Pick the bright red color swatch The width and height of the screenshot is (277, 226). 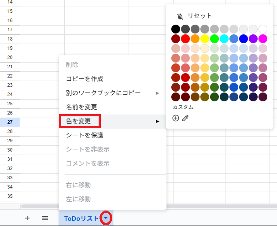click(x=185, y=39)
